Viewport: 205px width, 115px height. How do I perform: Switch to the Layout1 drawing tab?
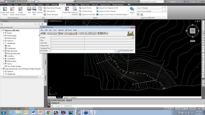(x=66, y=97)
